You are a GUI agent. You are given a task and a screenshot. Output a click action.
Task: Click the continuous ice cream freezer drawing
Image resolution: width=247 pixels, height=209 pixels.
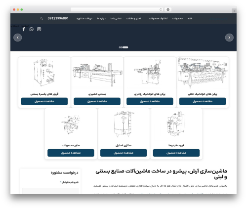click(44, 73)
